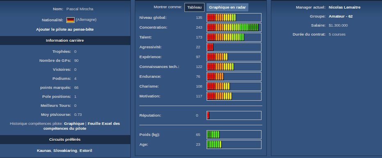Click the German flag icon
Viewport: 382px width, 158px height.
pyautogui.click(x=70, y=20)
